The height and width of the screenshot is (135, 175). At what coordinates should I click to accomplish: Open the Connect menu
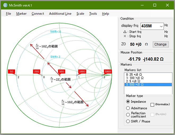coord(38,13)
